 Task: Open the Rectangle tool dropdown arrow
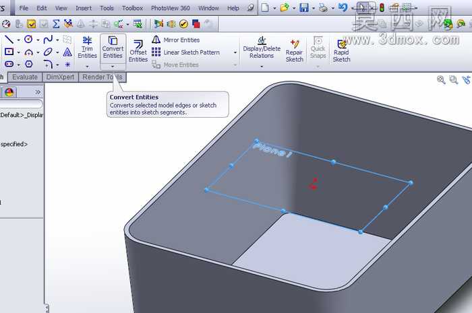(x=18, y=53)
